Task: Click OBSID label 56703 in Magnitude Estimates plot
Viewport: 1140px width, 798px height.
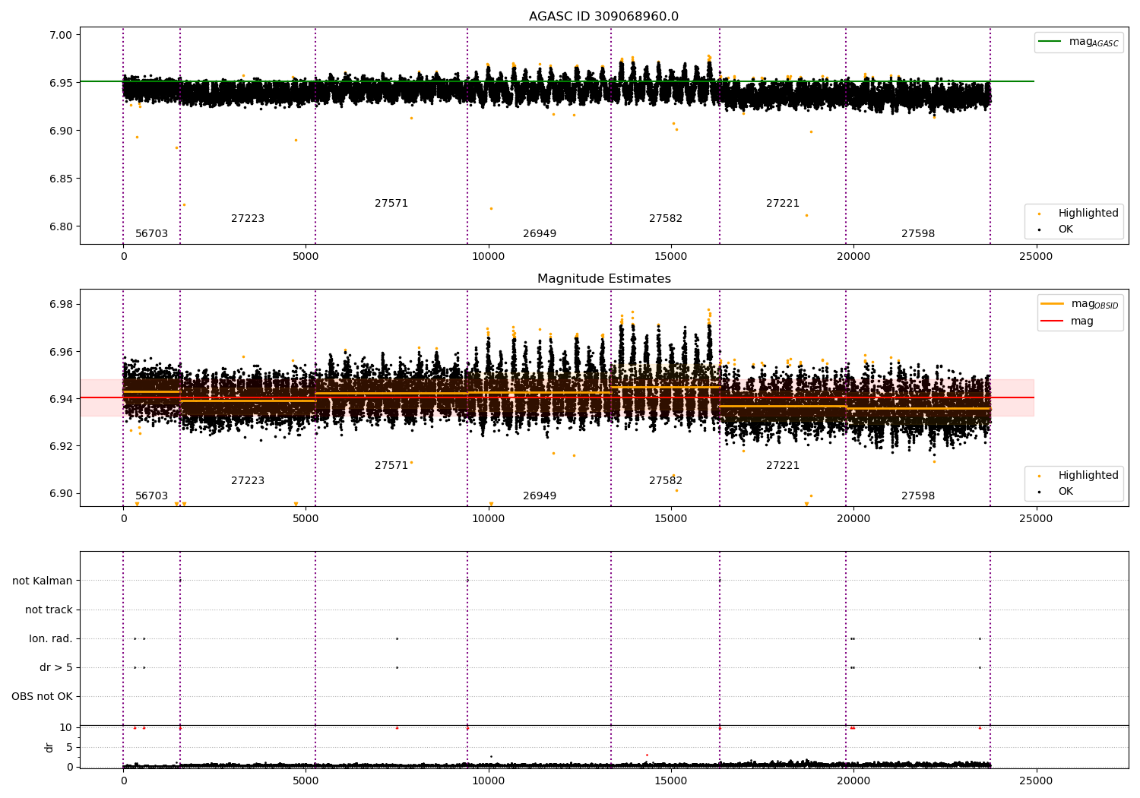Action: point(152,496)
